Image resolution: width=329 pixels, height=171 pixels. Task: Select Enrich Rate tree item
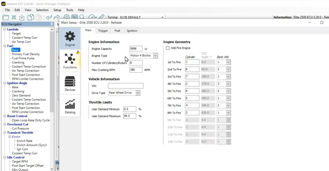25,141
